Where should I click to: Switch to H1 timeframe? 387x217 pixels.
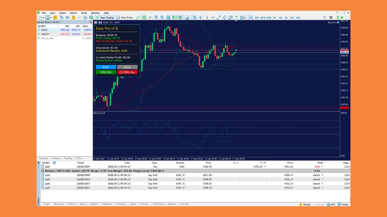(x=275, y=17)
